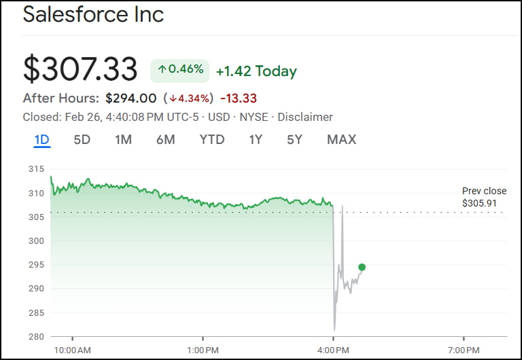The image size is (522, 360).
Task: Click the Prev close $305.91 label
Action: [x=484, y=197]
